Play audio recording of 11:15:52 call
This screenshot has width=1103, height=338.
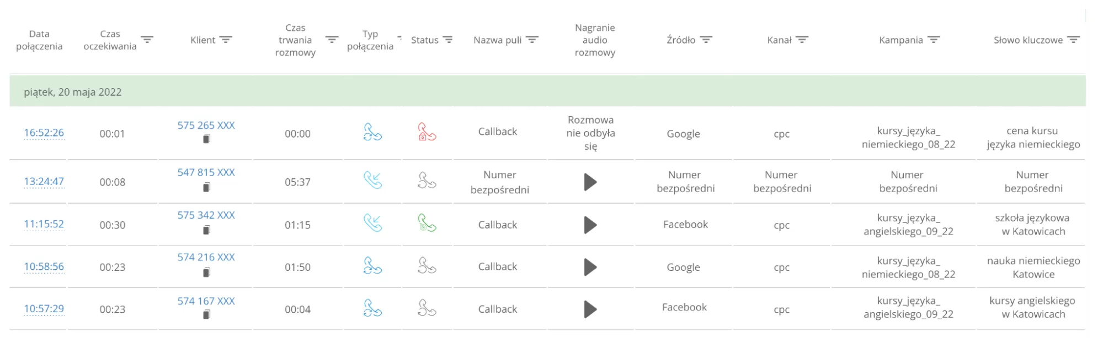[x=590, y=225]
